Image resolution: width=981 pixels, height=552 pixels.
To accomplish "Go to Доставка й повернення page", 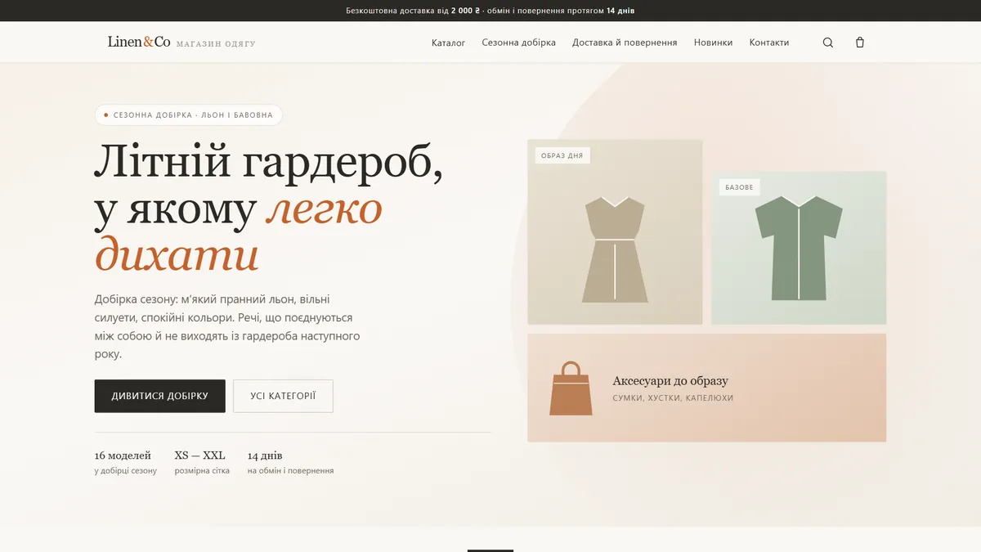I will tap(625, 43).
